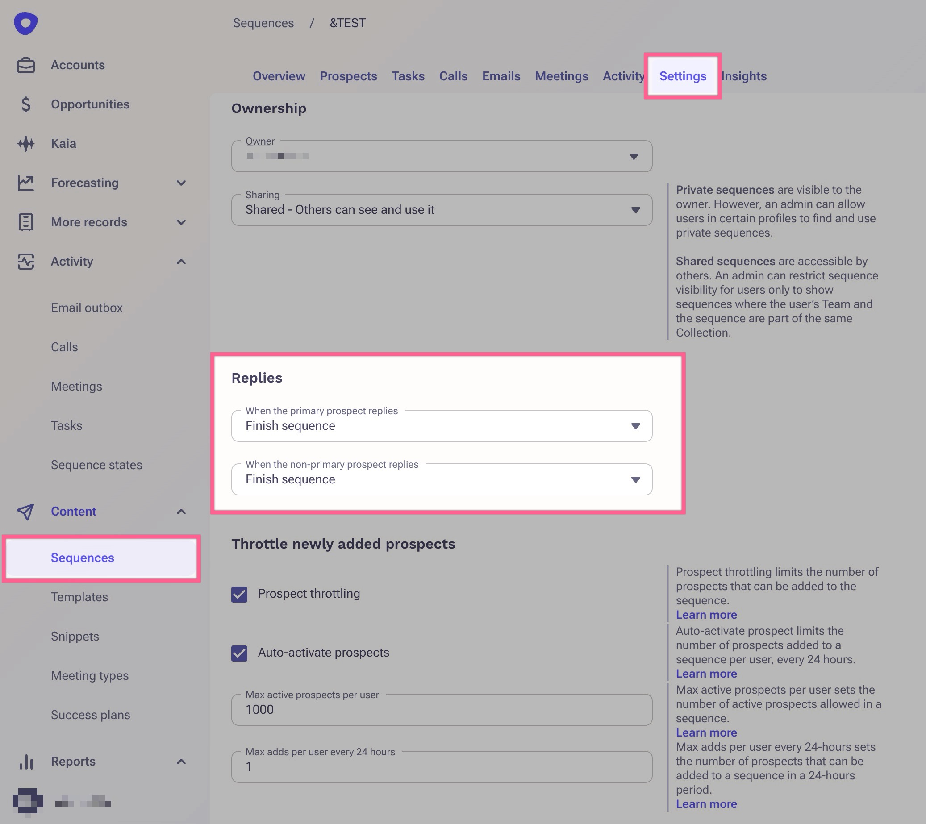This screenshot has height=824, width=926.
Task: Click the Outreach logo icon
Action: (x=25, y=23)
